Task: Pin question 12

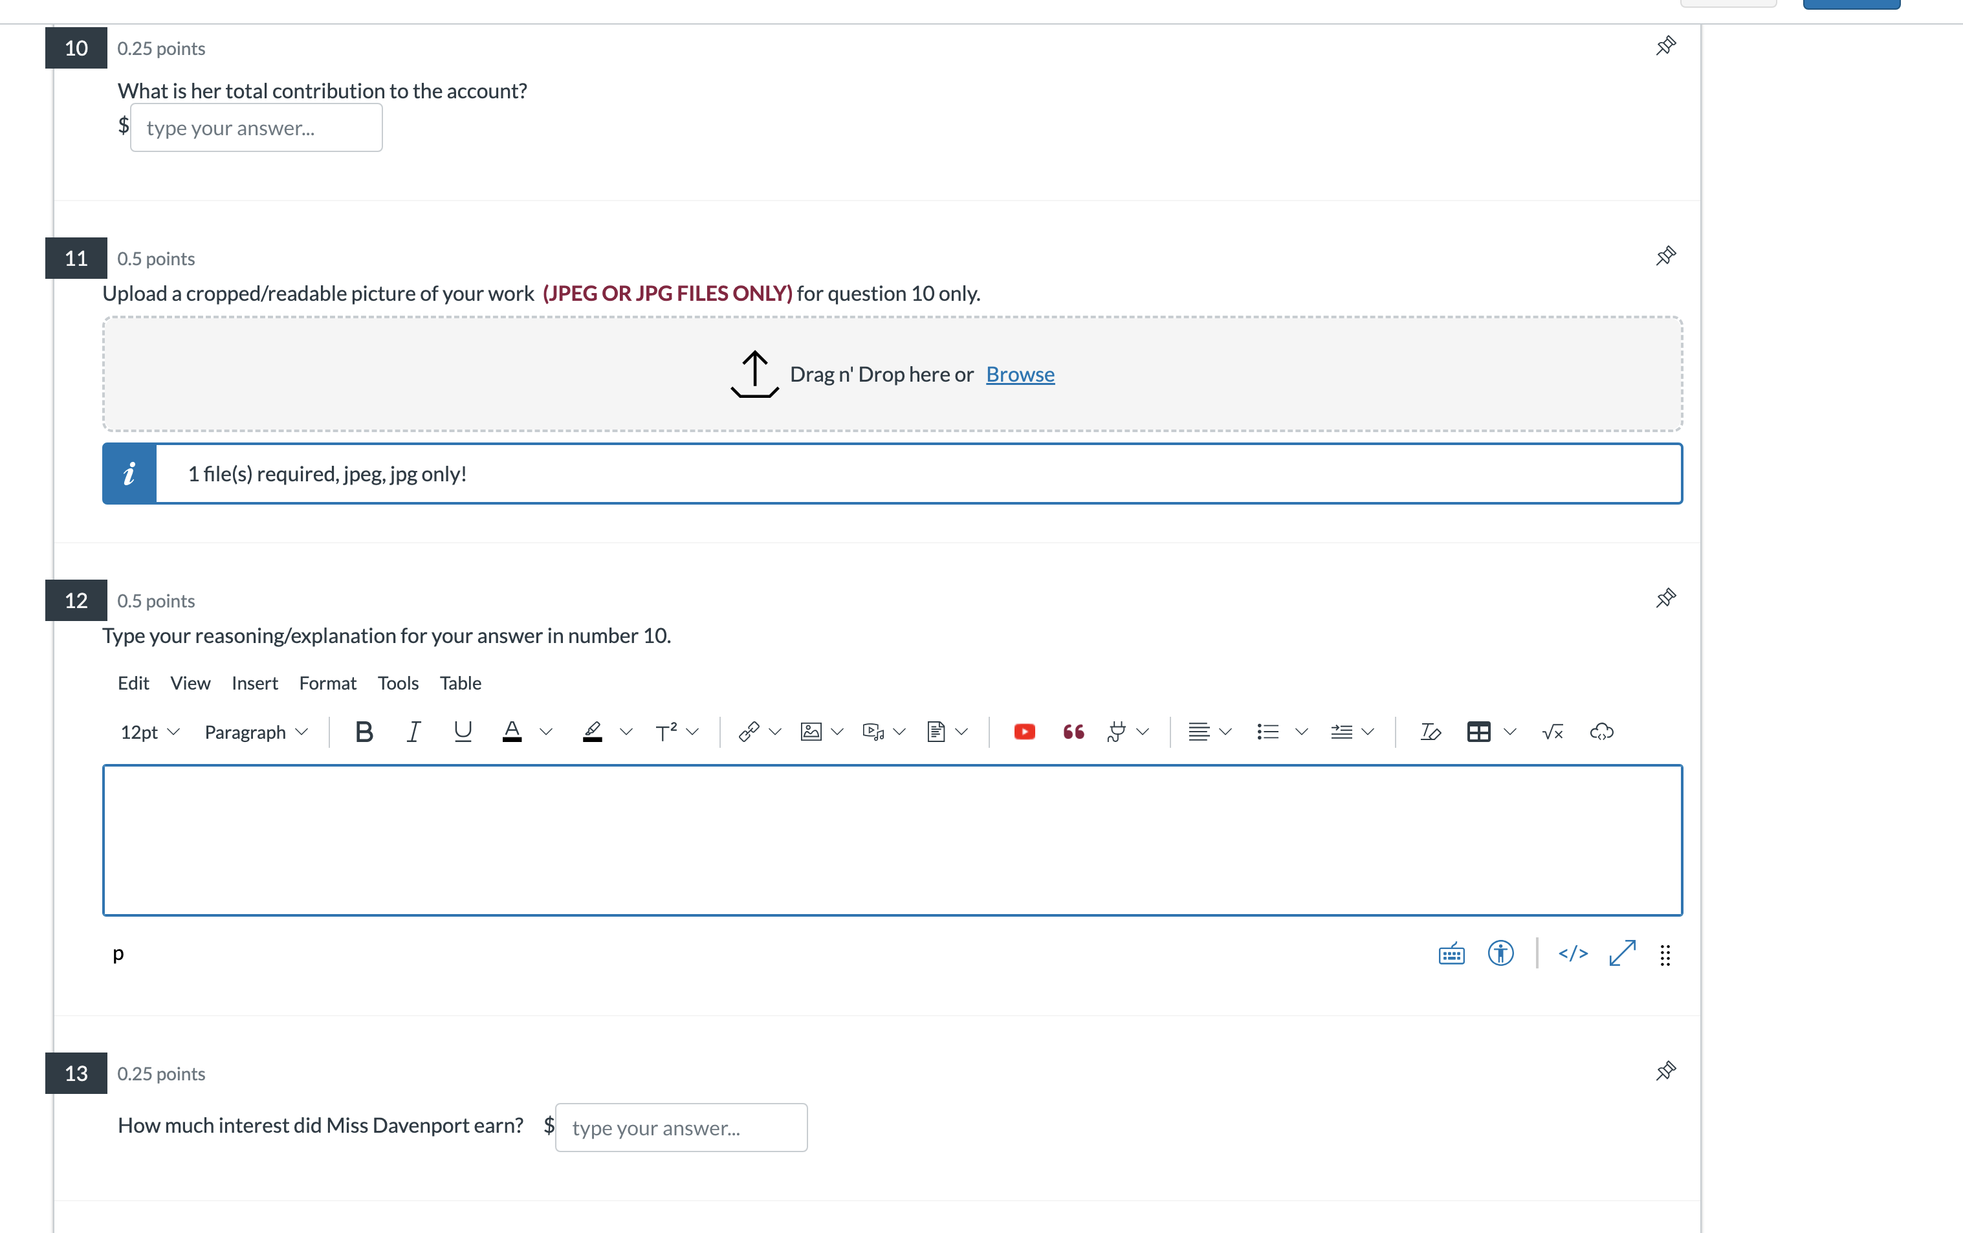Action: (x=1665, y=598)
